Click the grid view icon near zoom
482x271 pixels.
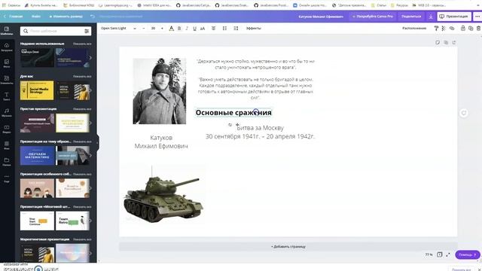click(x=440, y=254)
